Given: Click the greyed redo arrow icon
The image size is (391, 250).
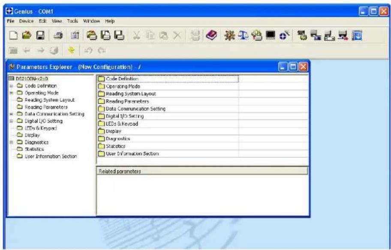Looking at the screenshot, I should (101, 51).
